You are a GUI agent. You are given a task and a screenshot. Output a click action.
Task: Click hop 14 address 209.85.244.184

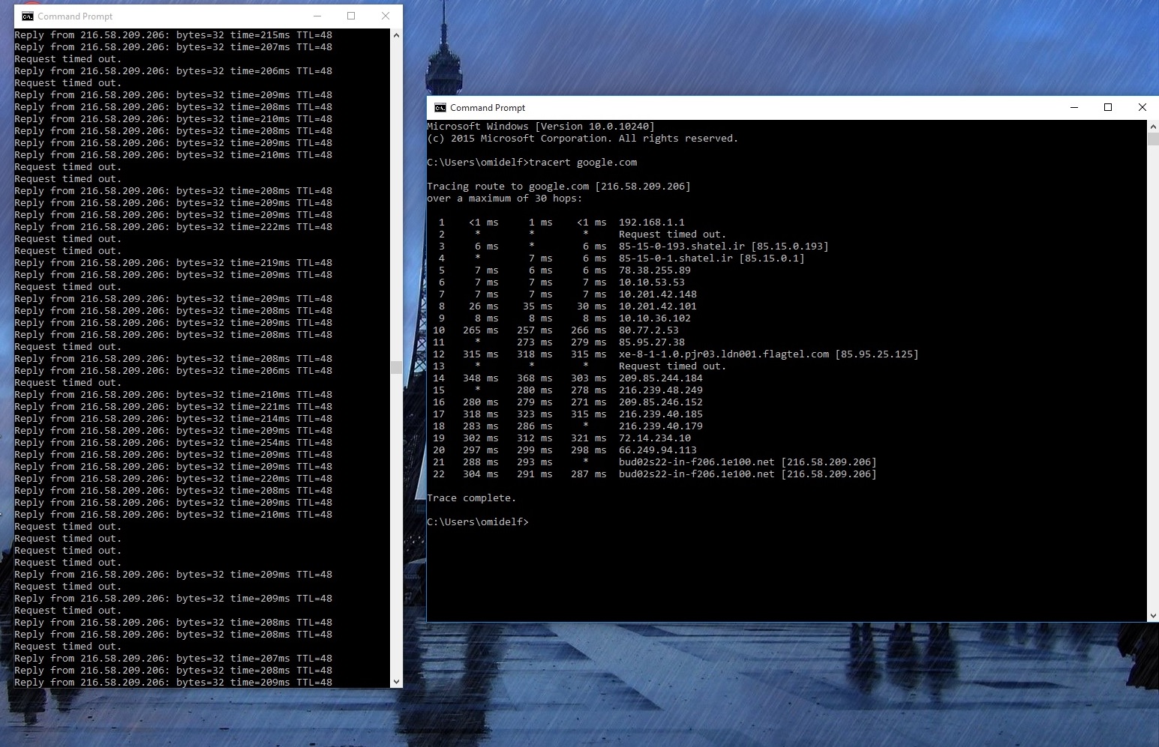coord(661,378)
